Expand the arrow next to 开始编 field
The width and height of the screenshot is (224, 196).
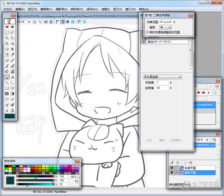pyautogui.click(x=171, y=83)
